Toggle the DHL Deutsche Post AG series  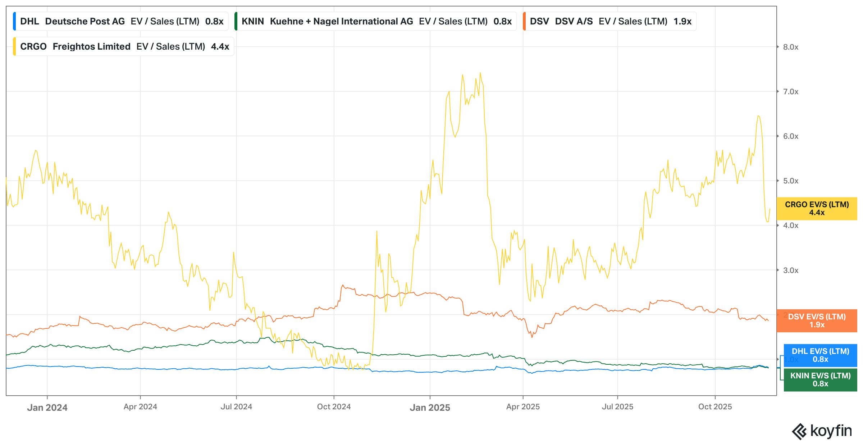click(x=119, y=21)
